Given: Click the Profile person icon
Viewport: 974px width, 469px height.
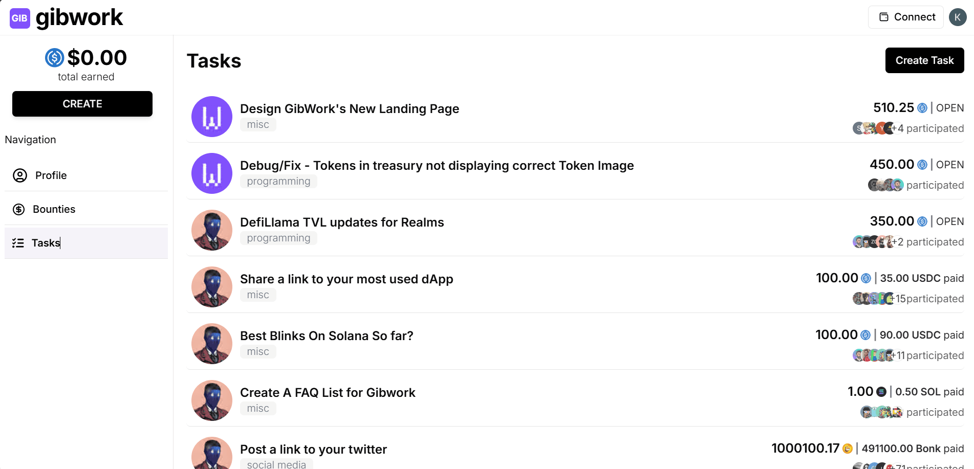Looking at the screenshot, I should pyautogui.click(x=20, y=175).
